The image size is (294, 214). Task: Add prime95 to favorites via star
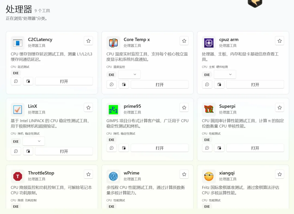pyautogui.click(x=184, y=108)
